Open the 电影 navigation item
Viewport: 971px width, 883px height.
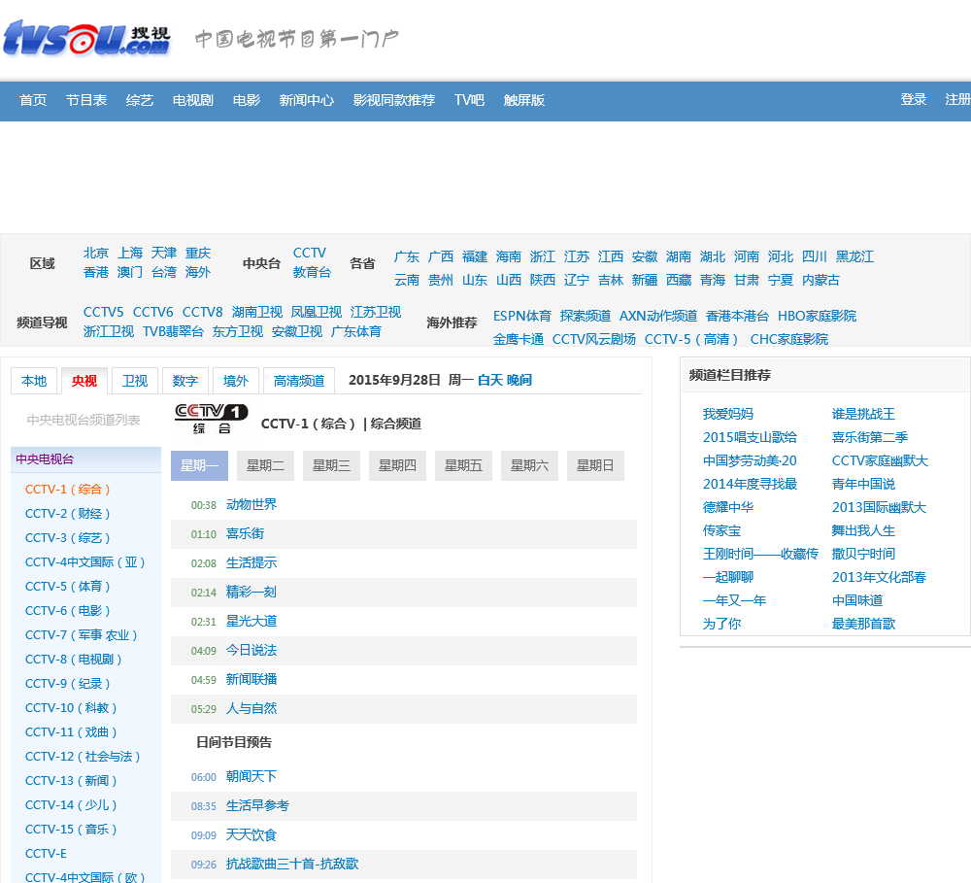click(247, 100)
